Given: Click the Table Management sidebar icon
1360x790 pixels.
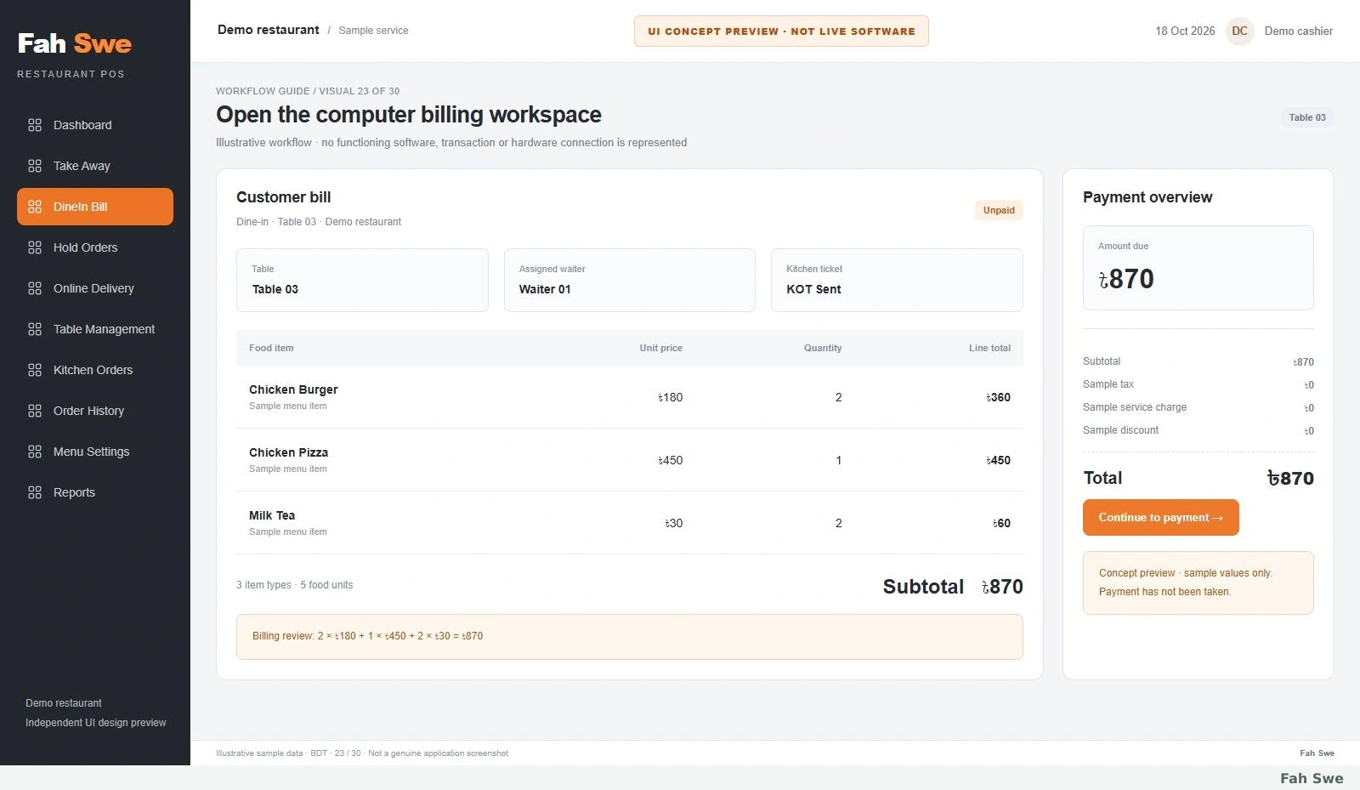Looking at the screenshot, I should click(x=35, y=329).
